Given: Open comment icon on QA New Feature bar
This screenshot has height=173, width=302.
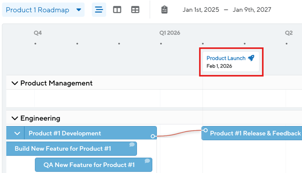Looking at the screenshot, I should (147, 161).
